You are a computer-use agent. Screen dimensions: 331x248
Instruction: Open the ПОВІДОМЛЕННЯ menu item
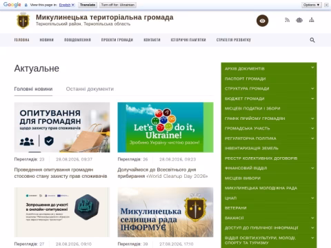[77, 40]
